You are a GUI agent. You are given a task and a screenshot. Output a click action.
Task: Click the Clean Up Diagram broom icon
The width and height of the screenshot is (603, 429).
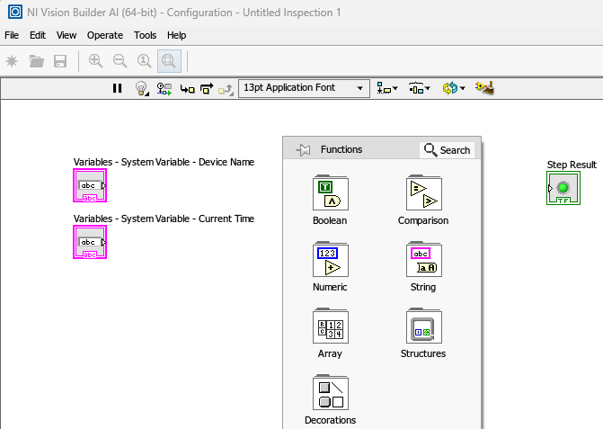(x=484, y=88)
